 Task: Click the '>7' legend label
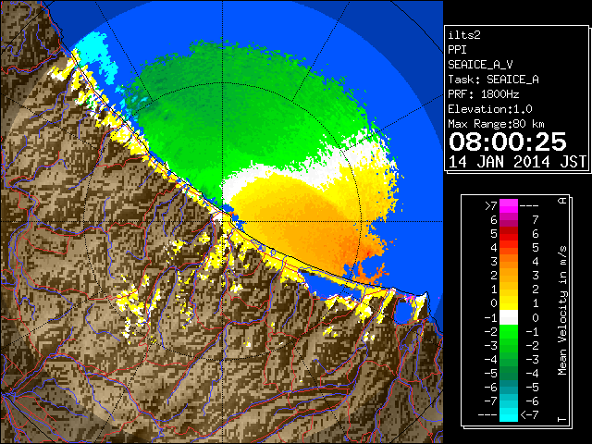click(x=491, y=205)
